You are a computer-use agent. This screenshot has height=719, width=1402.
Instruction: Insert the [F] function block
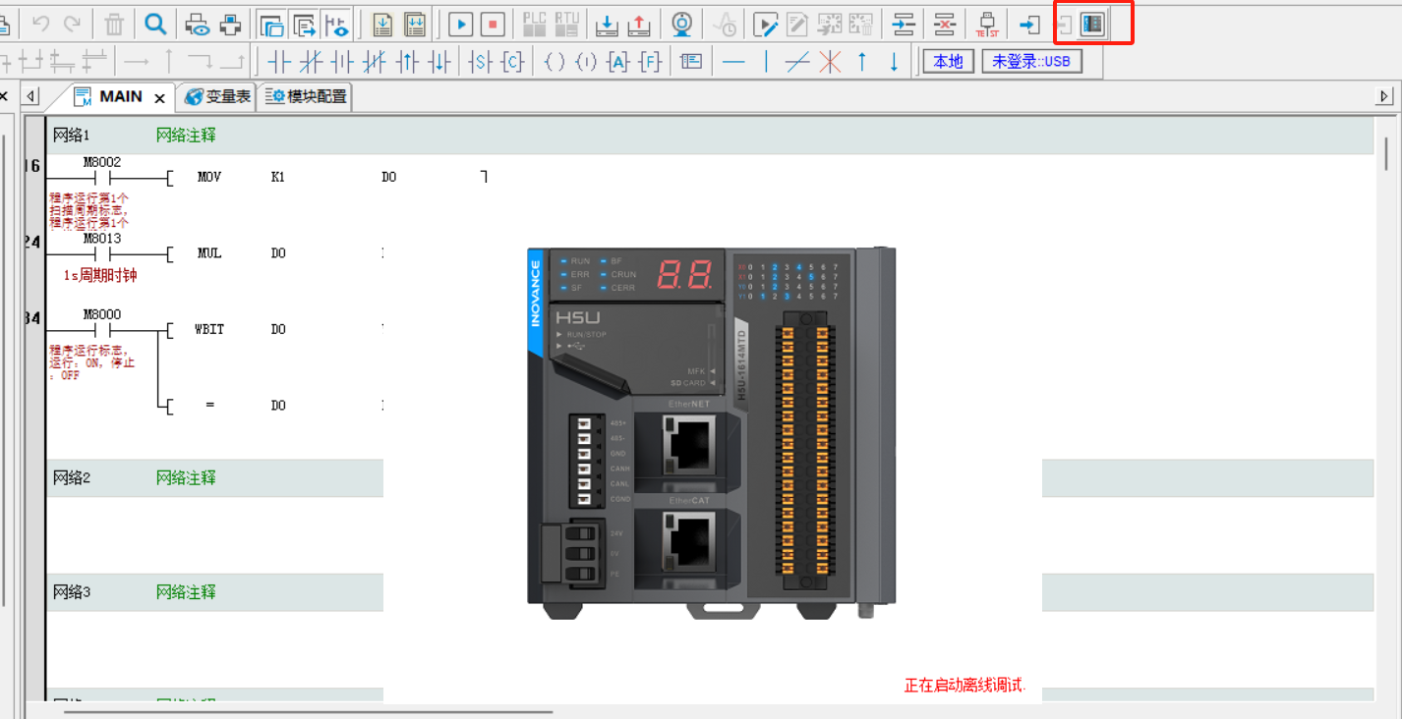pyautogui.click(x=650, y=62)
